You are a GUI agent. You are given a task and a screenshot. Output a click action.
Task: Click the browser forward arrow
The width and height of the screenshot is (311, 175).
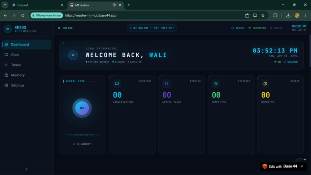(x=14, y=15)
